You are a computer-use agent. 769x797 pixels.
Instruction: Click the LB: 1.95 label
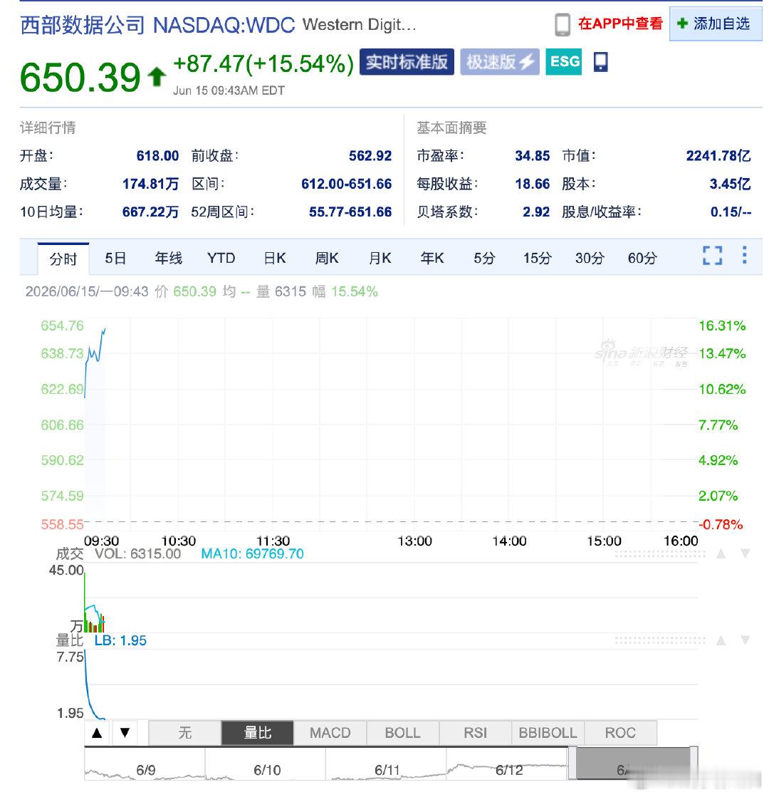tap(120, 641)
